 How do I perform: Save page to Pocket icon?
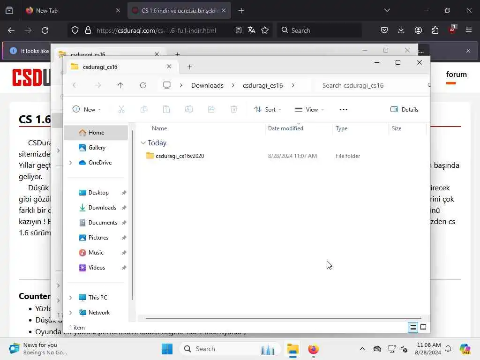pos(384,30)
